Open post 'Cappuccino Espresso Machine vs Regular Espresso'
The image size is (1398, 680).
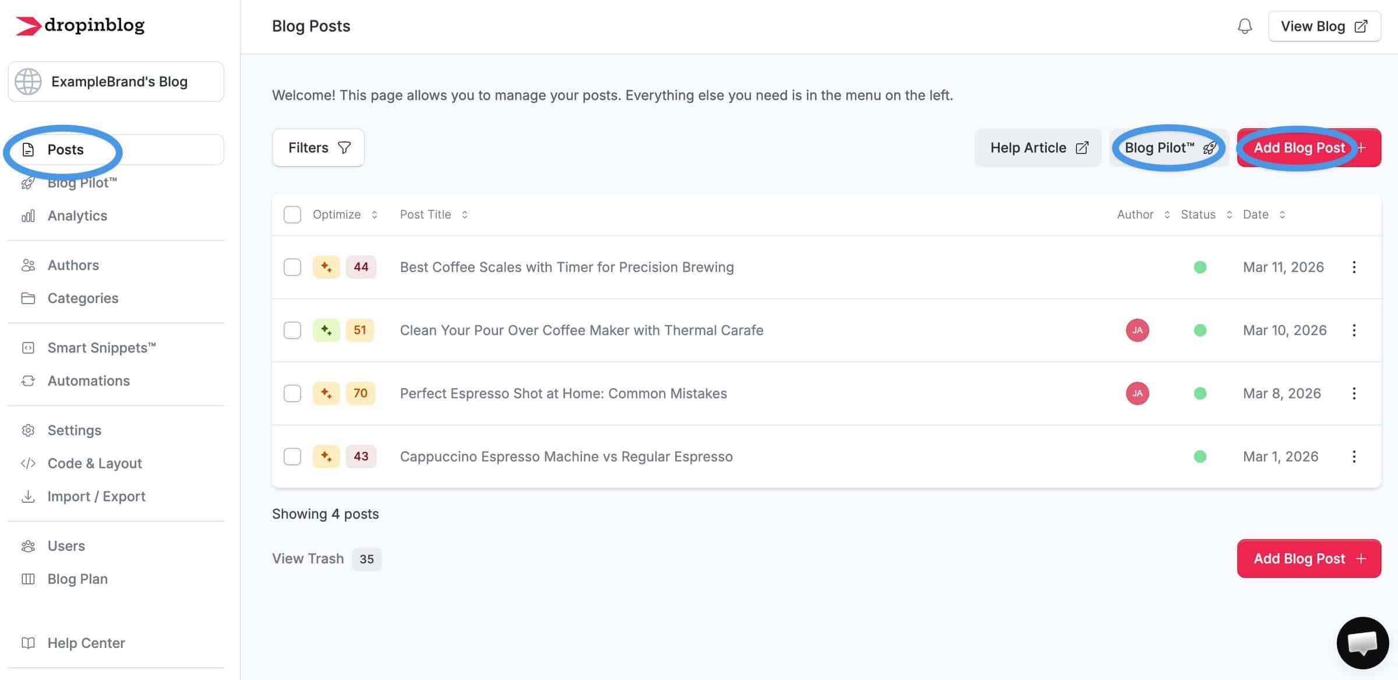pyautogui.click(x=566, y=456)
